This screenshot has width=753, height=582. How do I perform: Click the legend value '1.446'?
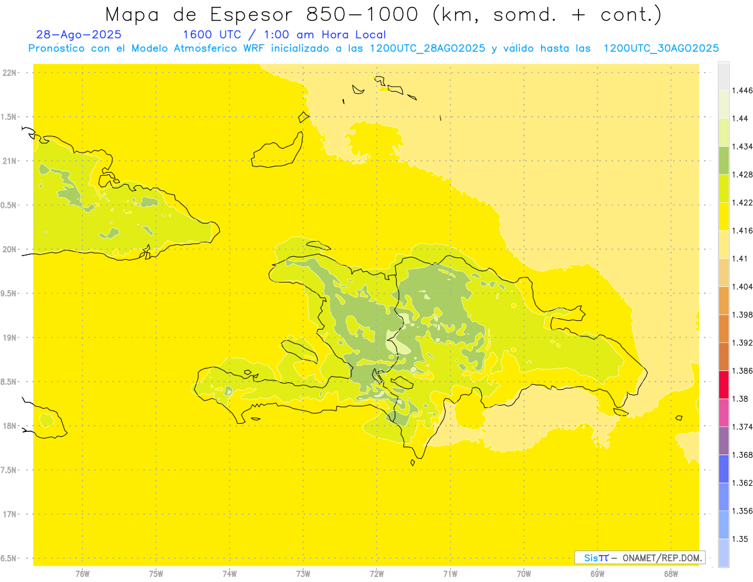coord(744,90)
